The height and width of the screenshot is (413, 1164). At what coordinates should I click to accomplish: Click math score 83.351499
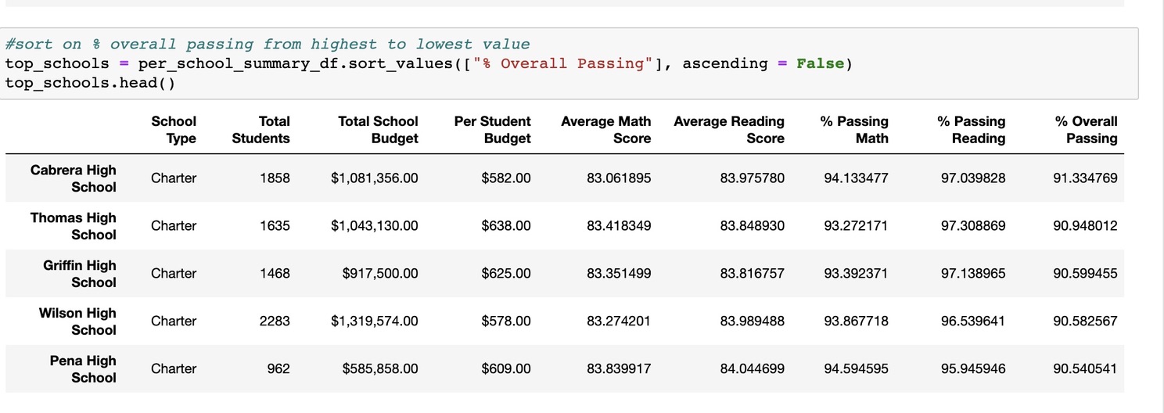tap(619, 274)
